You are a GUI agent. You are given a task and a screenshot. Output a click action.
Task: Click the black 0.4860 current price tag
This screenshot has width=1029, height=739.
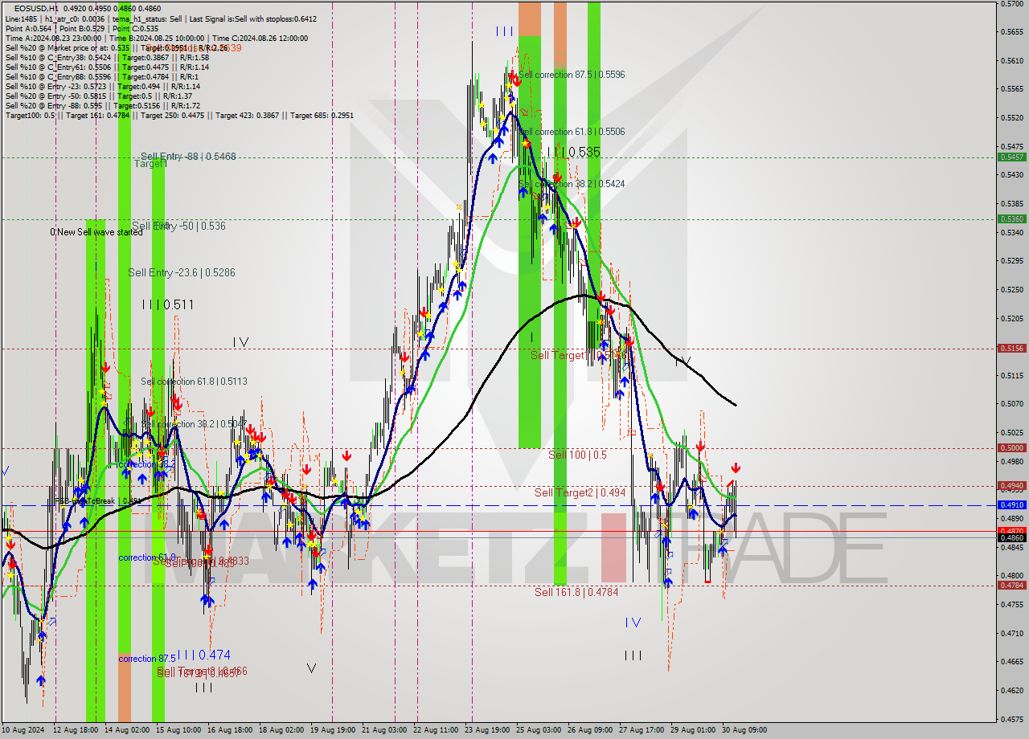(x=1011, y=537)
